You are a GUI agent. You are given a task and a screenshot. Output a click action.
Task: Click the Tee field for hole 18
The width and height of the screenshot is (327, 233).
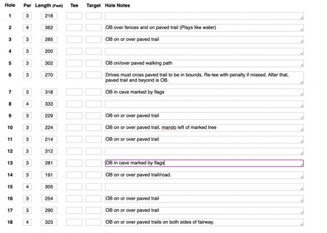click(74, 223)
